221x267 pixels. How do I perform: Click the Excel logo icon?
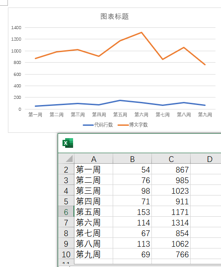point(68,143)
